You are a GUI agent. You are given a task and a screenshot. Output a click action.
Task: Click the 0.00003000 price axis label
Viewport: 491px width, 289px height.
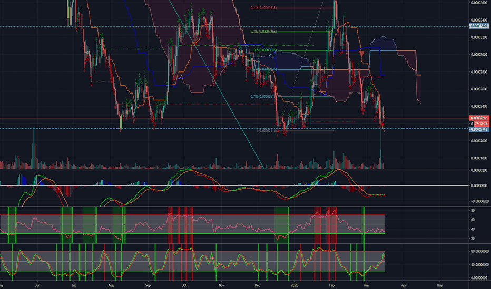(x=479, y=54)
